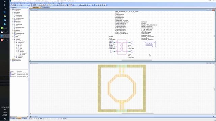
Task: Click the EXTRACT block symbol
Action: 150,44
